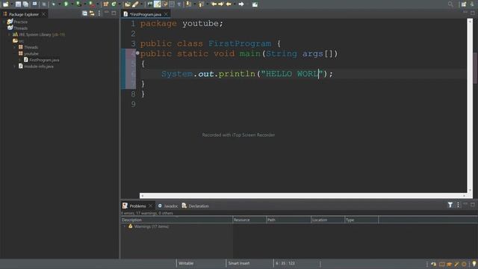The image size is (478, 269).
Task: Maximize the Package Explorer panel
Action: (x=114, y=13)
